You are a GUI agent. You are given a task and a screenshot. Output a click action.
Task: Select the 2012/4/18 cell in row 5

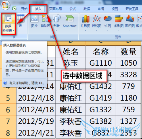click(x=36, y=98)
